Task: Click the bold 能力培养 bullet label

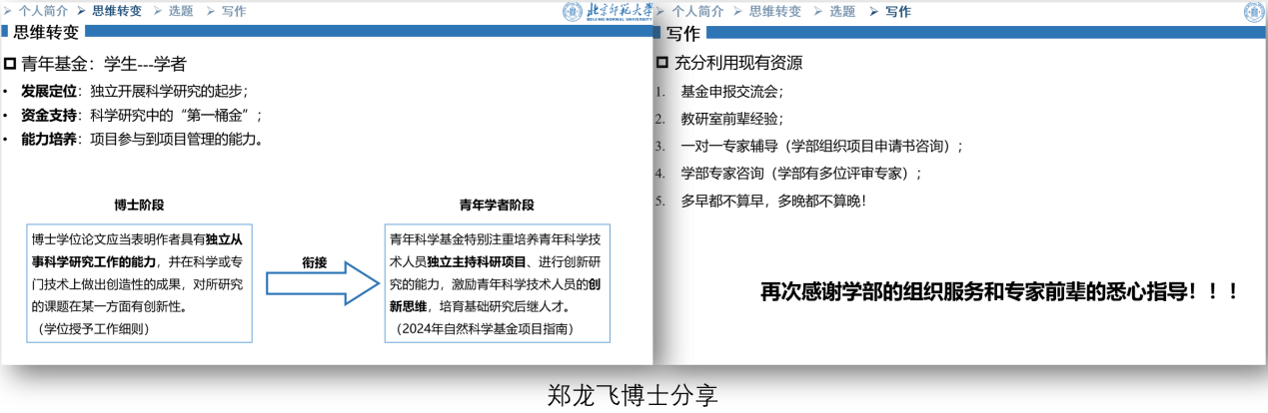Action: coord(49,139)
